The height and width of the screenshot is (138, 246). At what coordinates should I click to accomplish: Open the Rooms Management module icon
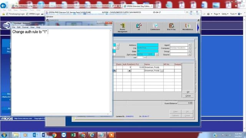pyautogui.click(x=122, y=28)
